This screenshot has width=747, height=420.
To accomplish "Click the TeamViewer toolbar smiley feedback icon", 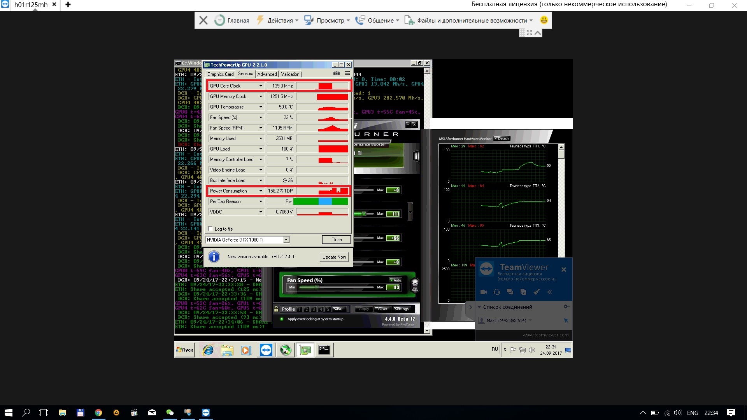I will (x=544, y=20).
